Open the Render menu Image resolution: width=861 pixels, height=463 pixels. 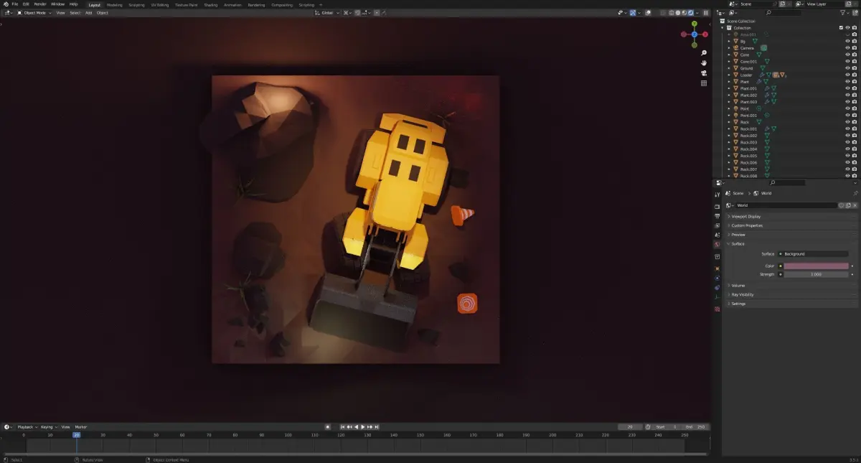click(40, 4)
